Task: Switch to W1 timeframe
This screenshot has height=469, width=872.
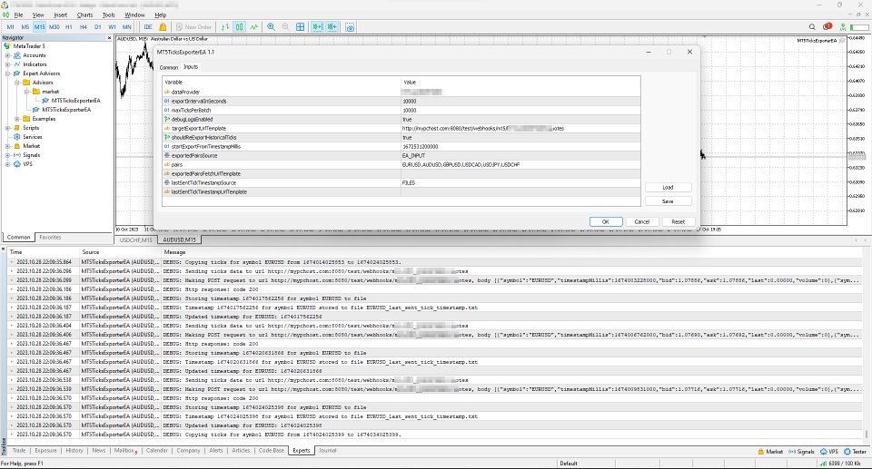Action: point(112,26)
